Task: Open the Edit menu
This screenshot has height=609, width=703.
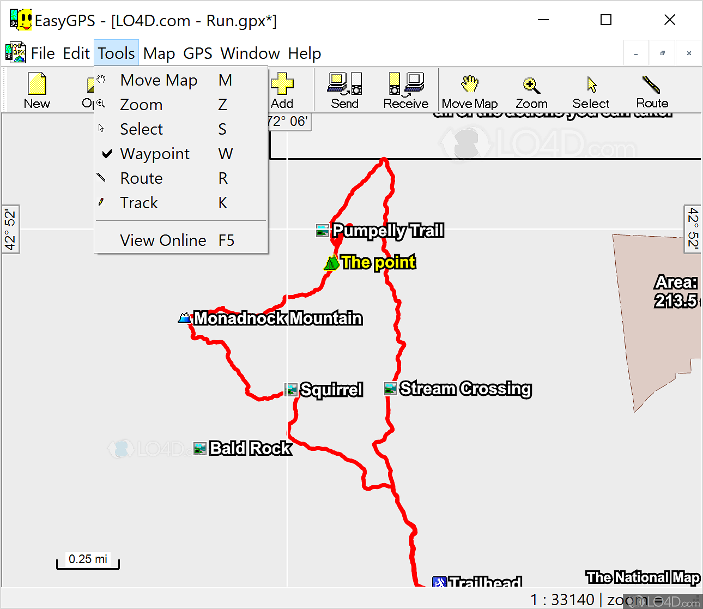Action: point(76,53)
